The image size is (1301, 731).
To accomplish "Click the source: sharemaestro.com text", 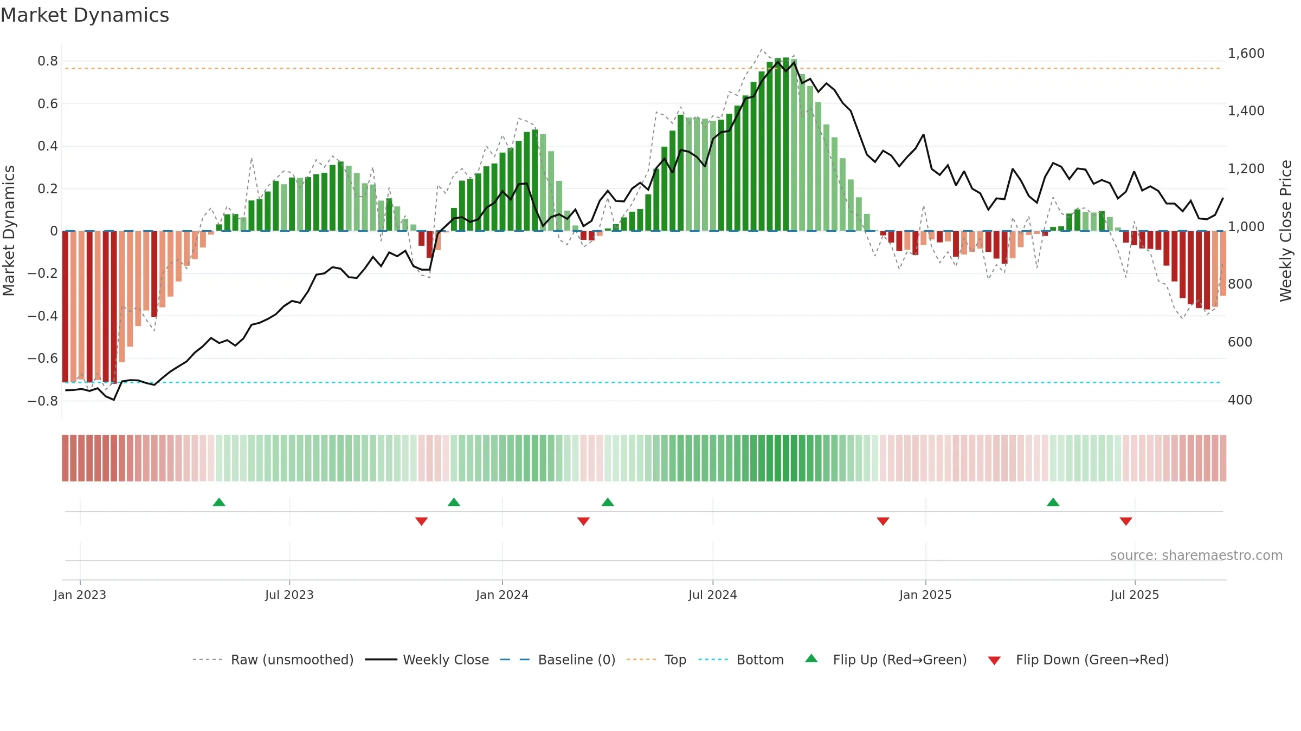I will (1196, 555).
